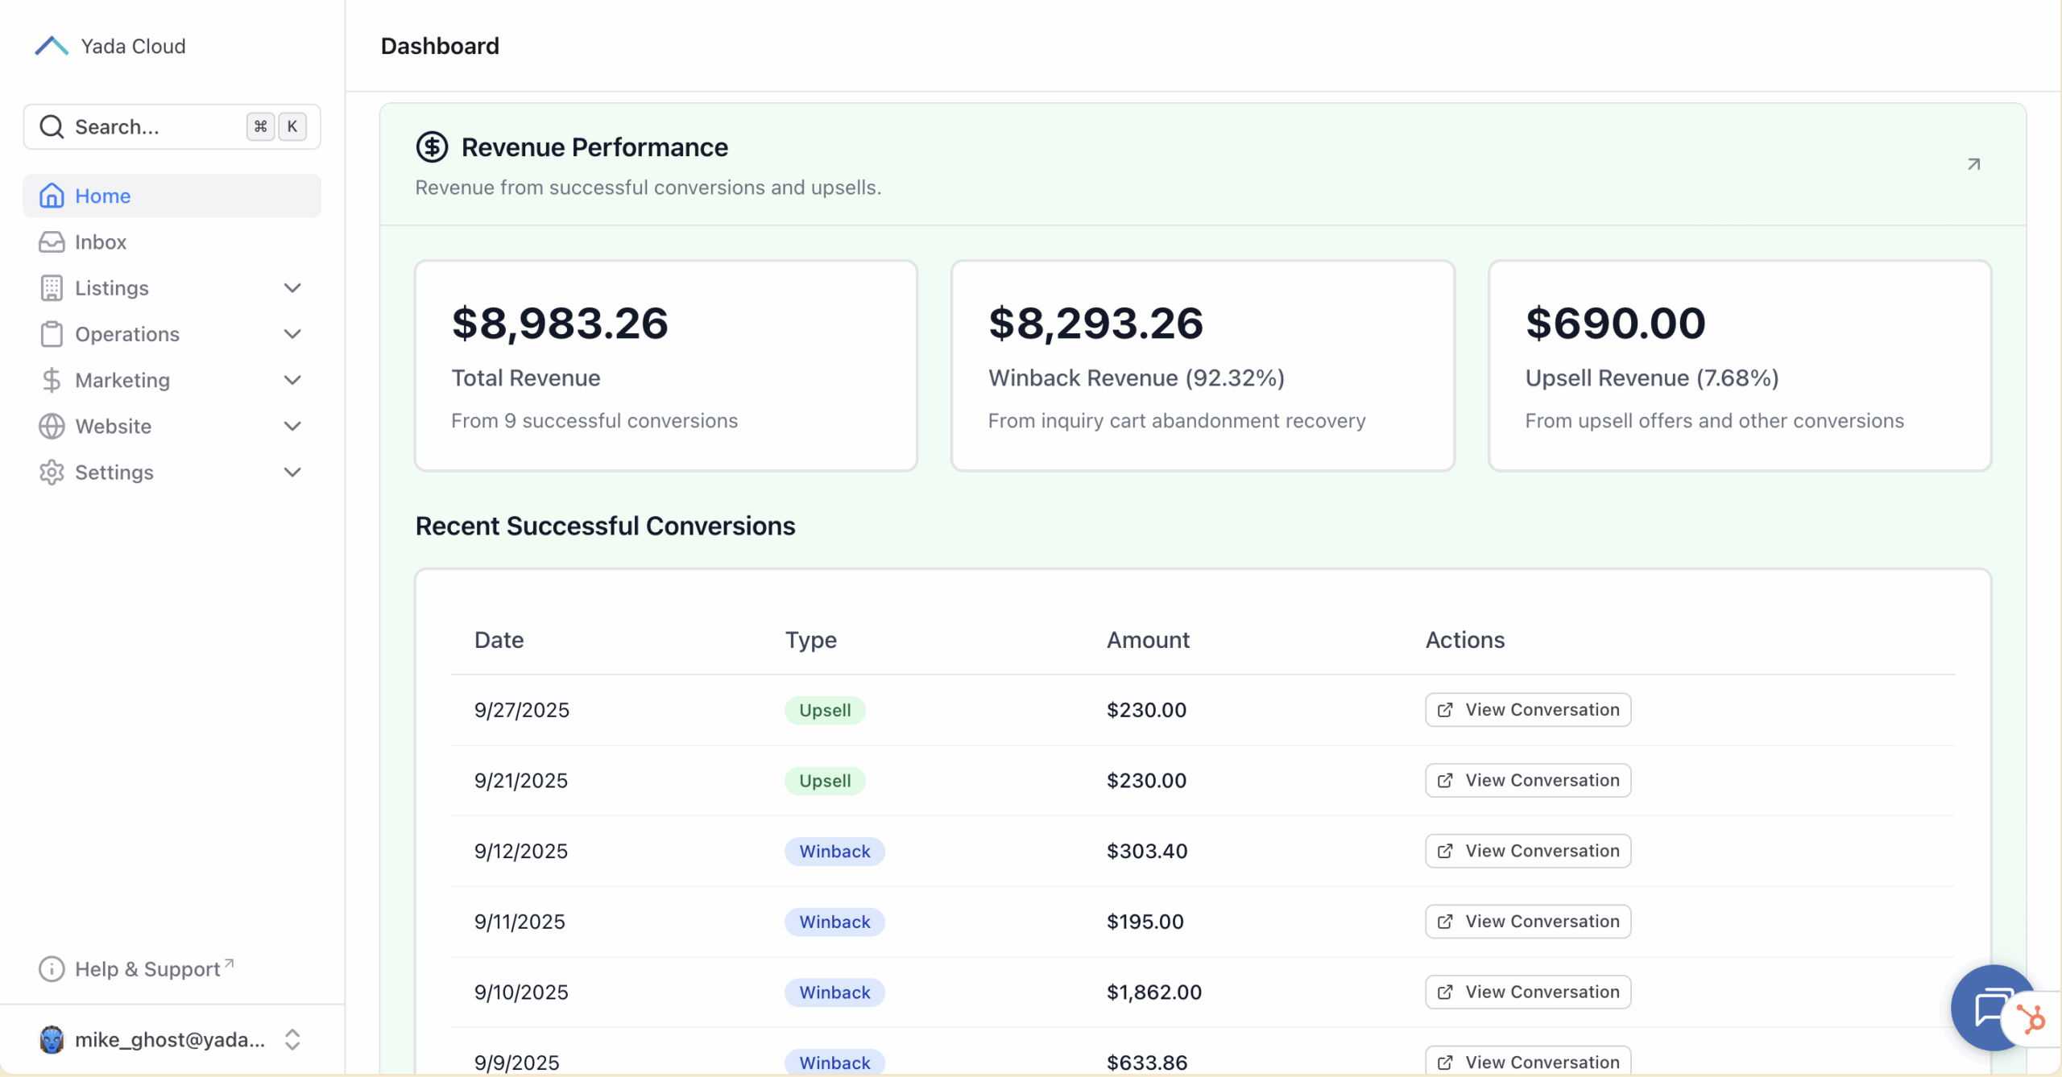The width and height of the screenshot is (2062, 1077).
Task: Open Website menu item in sidebar
Action: click(113, 426)
